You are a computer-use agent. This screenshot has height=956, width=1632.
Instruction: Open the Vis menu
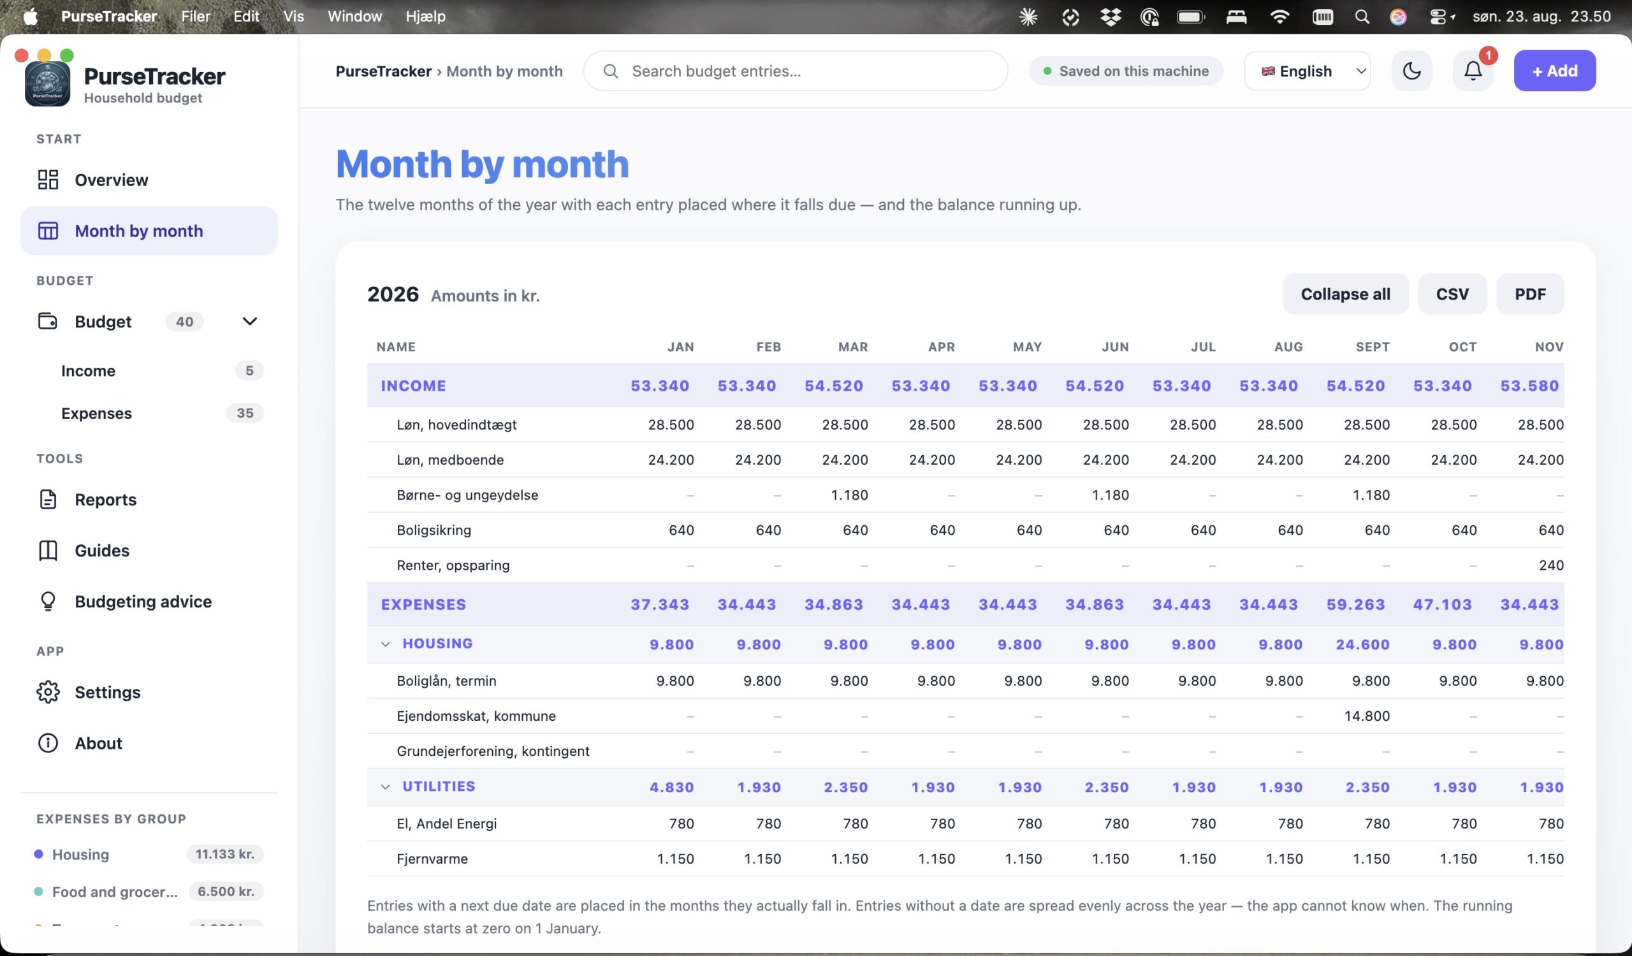[293, 16]
